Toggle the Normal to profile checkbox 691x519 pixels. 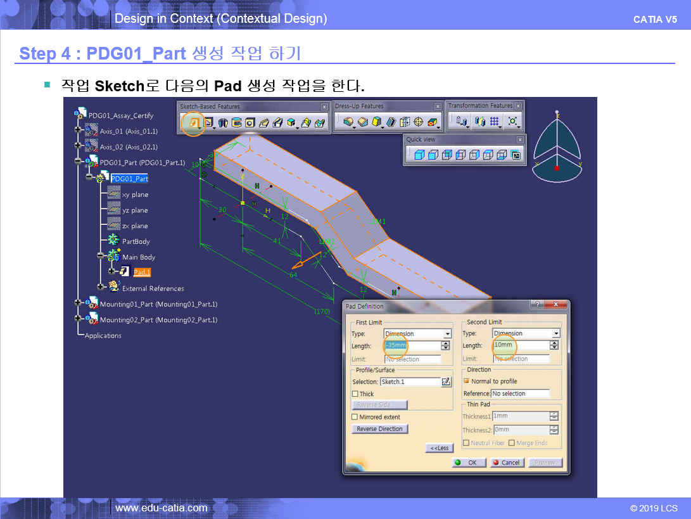point(466,381)
